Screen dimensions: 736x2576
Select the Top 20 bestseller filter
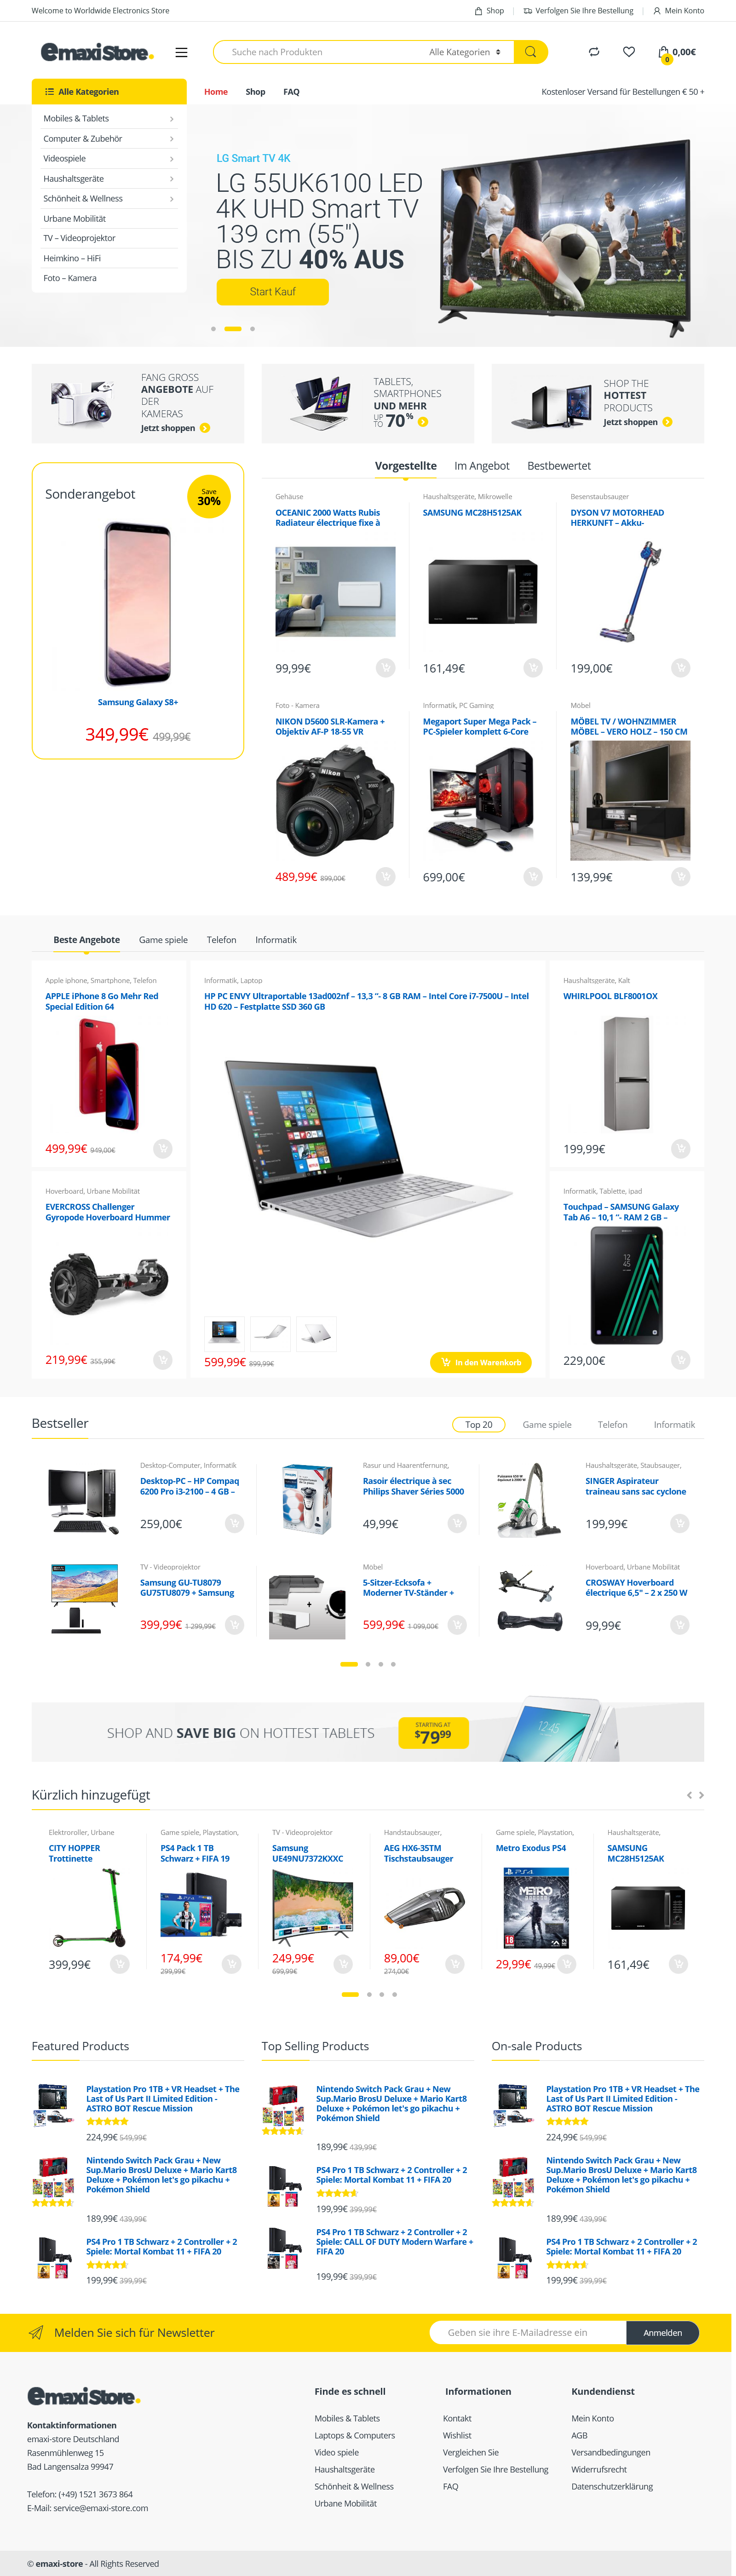tap(479, 1424)
